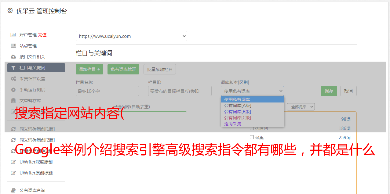Click the 栏目与关键词 page heading
This screenshot has width=390, height=194.
pos(94,53)
